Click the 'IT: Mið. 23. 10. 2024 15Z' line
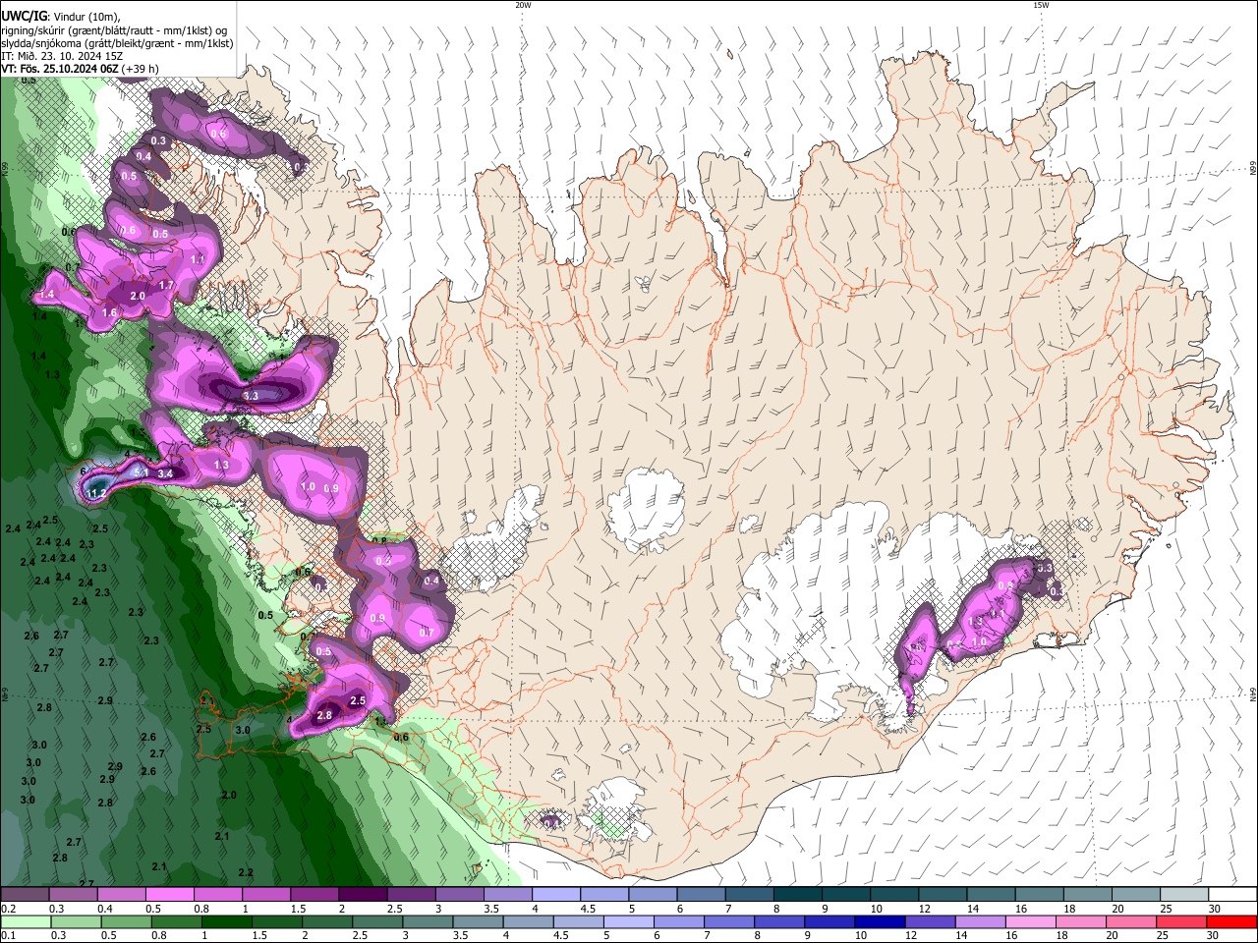1258x943 pixels. click(62, 56)
